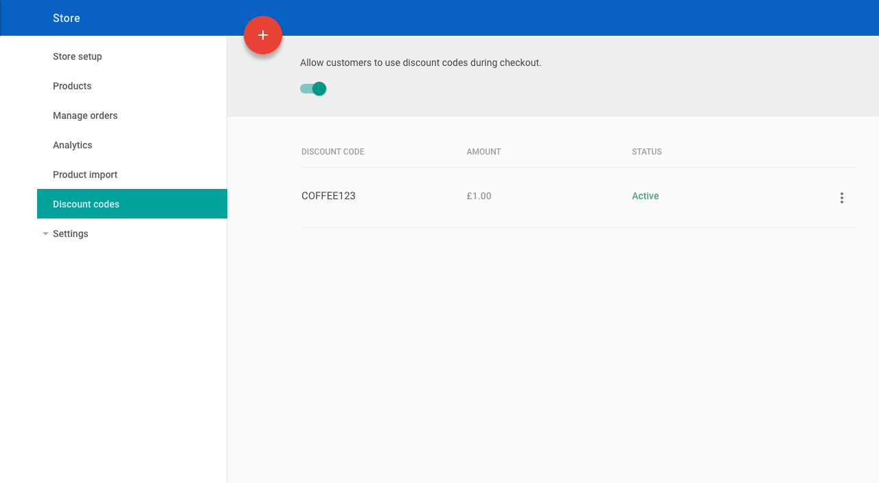879x483 pixels.
Task: Select the Discount codes menu item
Action: [132, 204]
